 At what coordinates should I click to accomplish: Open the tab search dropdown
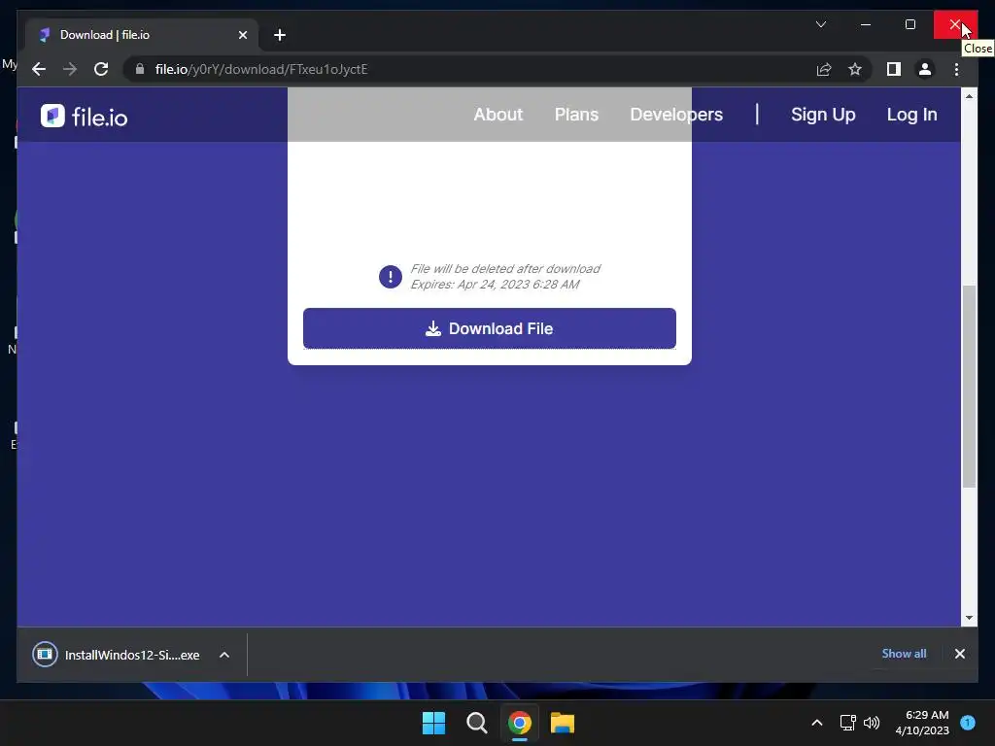tap(820, 24)
